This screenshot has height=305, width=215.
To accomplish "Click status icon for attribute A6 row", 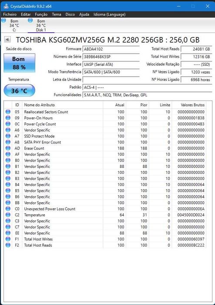I will pyautogui.click(x=8, y=130).
